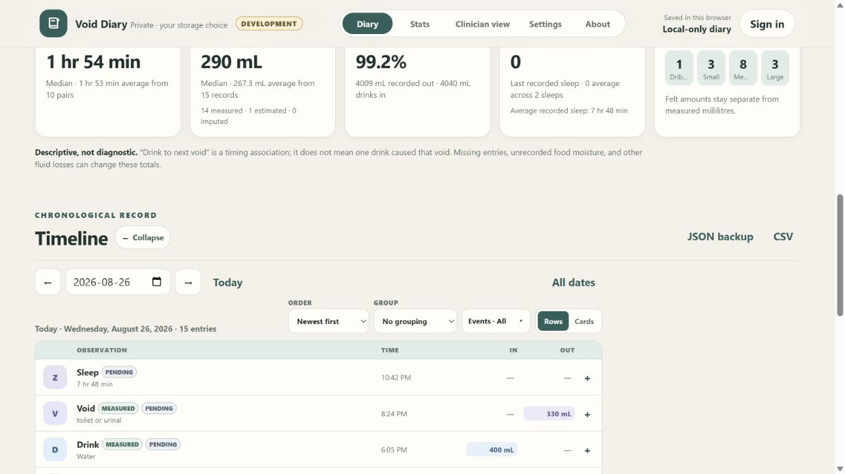The height and width of the screenshot is (474, 845).
Task: Click the page vertical scrollbar thumb
Action: coord(840,255)
